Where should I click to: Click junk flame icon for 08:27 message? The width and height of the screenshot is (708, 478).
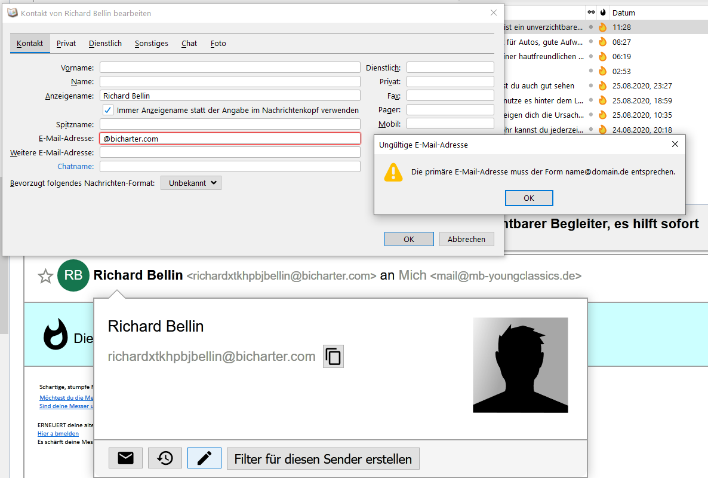click(x=602, y=42)
